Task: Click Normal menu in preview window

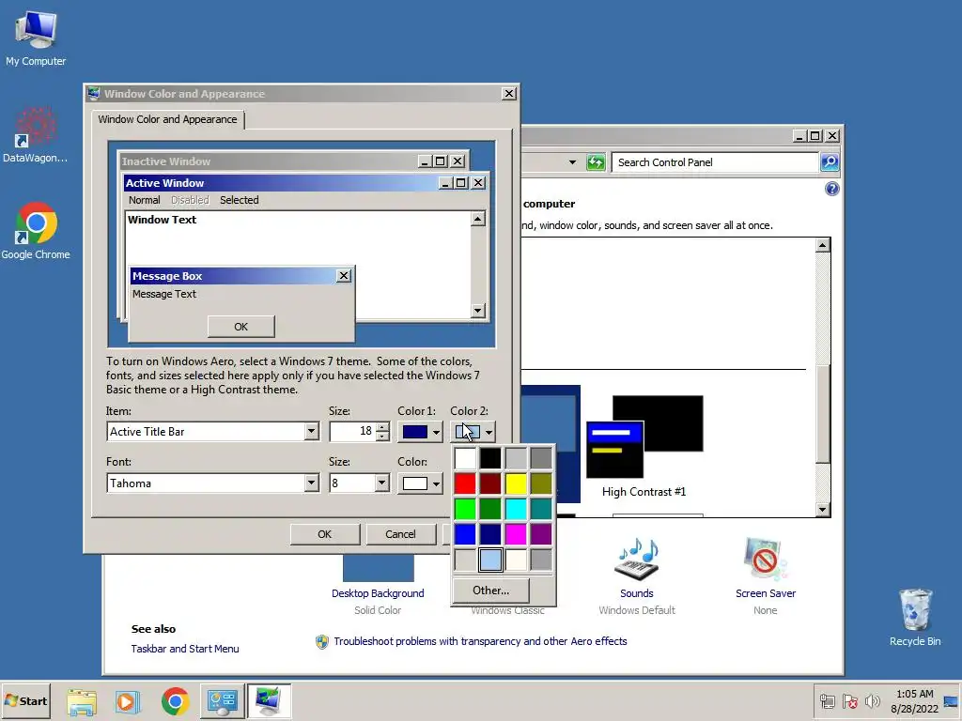Action: tap(144, 200)
